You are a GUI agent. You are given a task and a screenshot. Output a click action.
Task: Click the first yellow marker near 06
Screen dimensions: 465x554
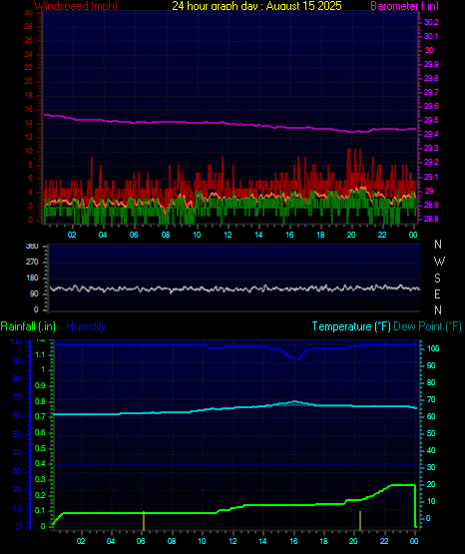(x=144, y=521)
